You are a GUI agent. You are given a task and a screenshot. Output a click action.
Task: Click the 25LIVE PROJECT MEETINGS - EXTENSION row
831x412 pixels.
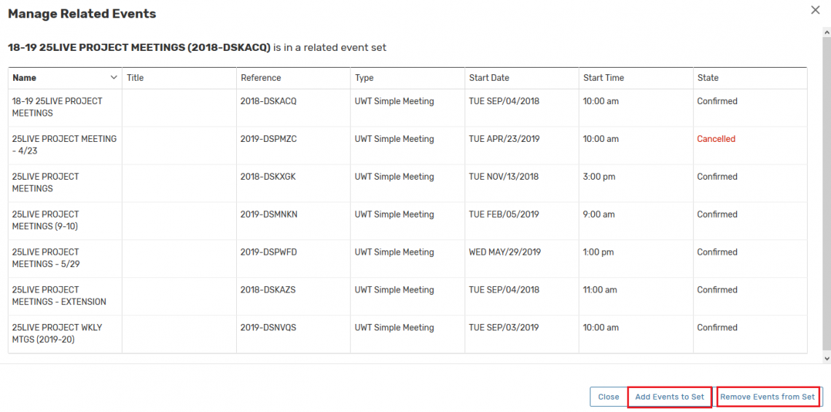(59, 296)
